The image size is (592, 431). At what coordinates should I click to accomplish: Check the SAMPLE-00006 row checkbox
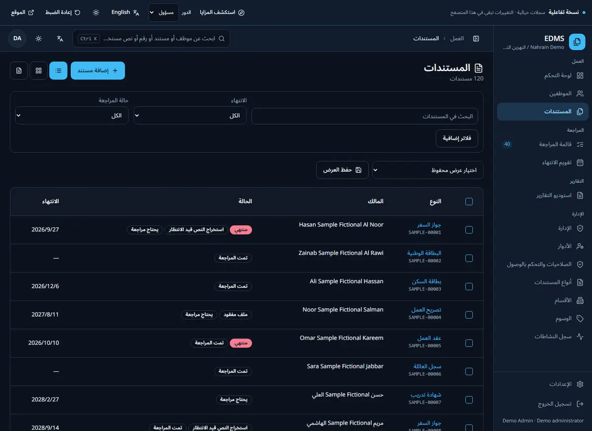(469, 371)
